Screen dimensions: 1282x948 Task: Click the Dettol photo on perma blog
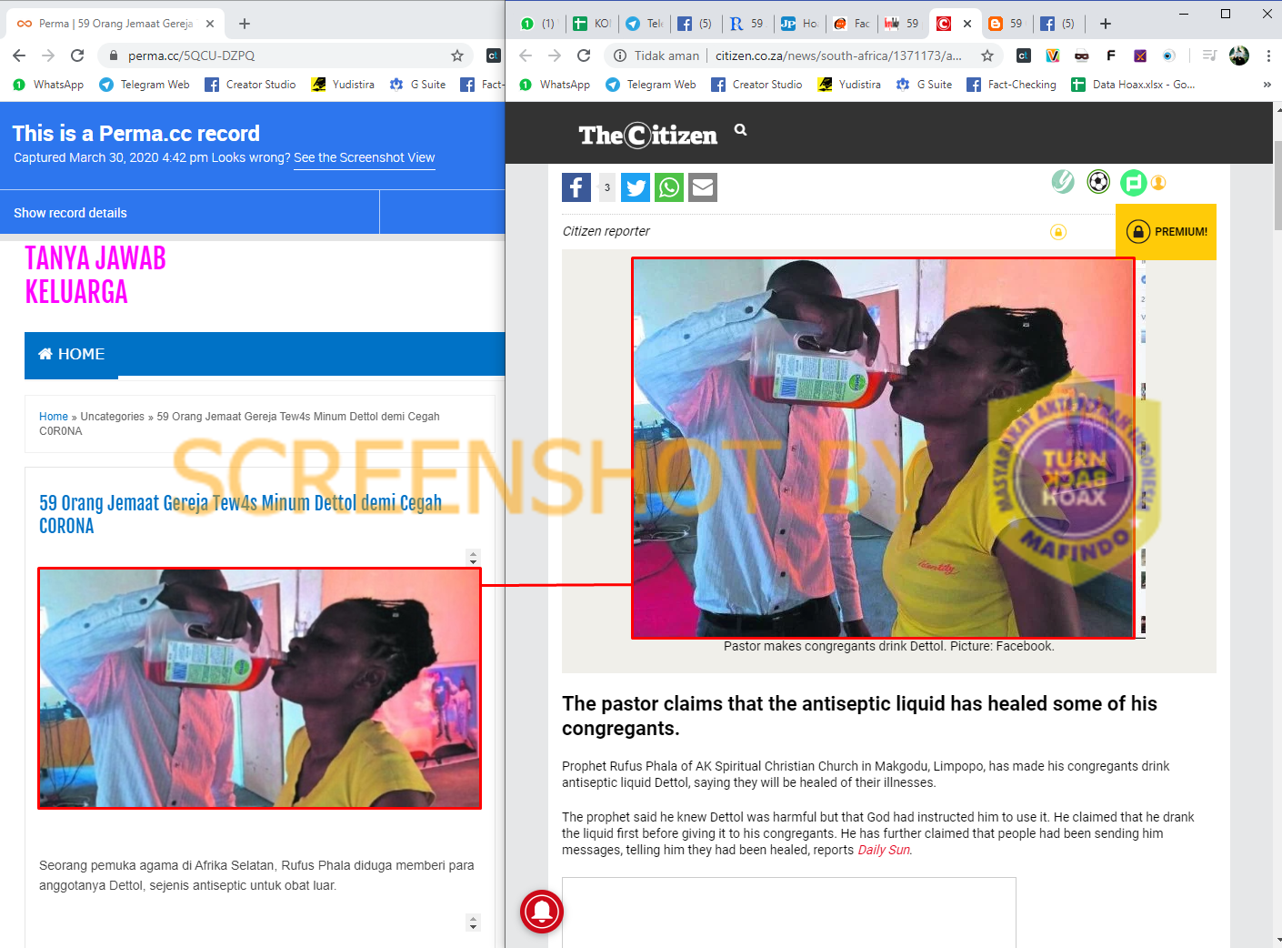point(259,689)
